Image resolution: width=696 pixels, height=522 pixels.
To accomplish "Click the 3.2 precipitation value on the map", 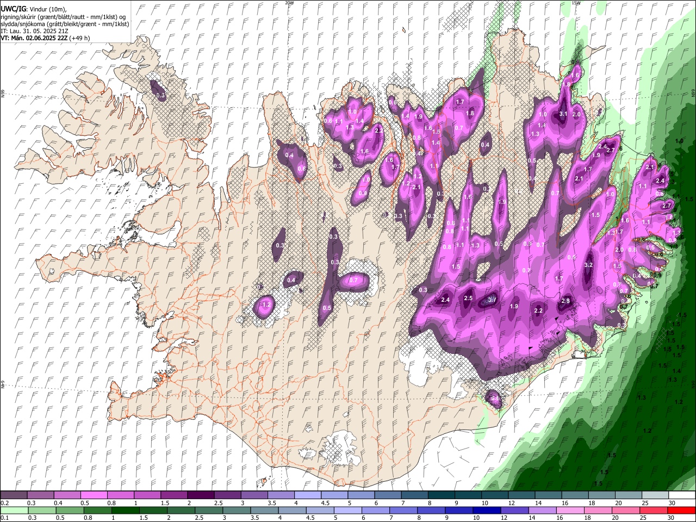I will (588, 265).
